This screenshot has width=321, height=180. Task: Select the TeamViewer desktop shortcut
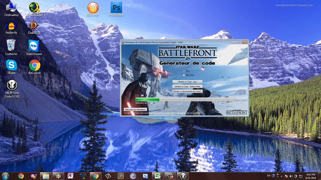[x=34, y=47]
